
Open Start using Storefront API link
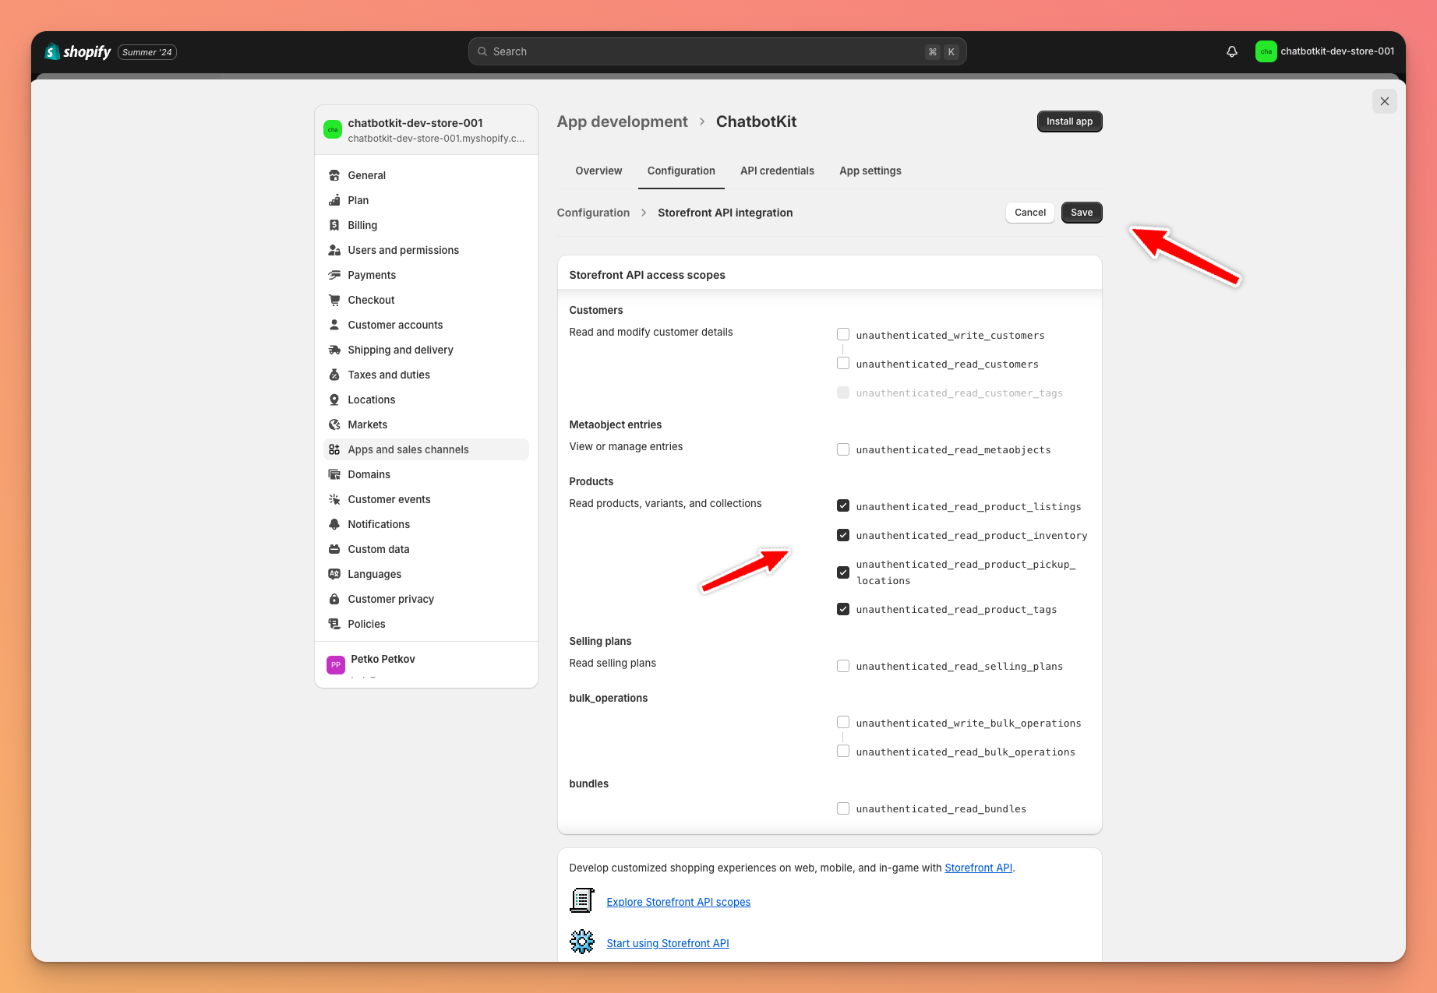pyautogui.click(x=668, y=943)
